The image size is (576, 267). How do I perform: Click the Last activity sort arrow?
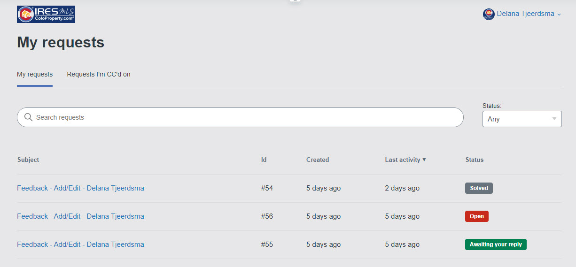click(424, 160)
